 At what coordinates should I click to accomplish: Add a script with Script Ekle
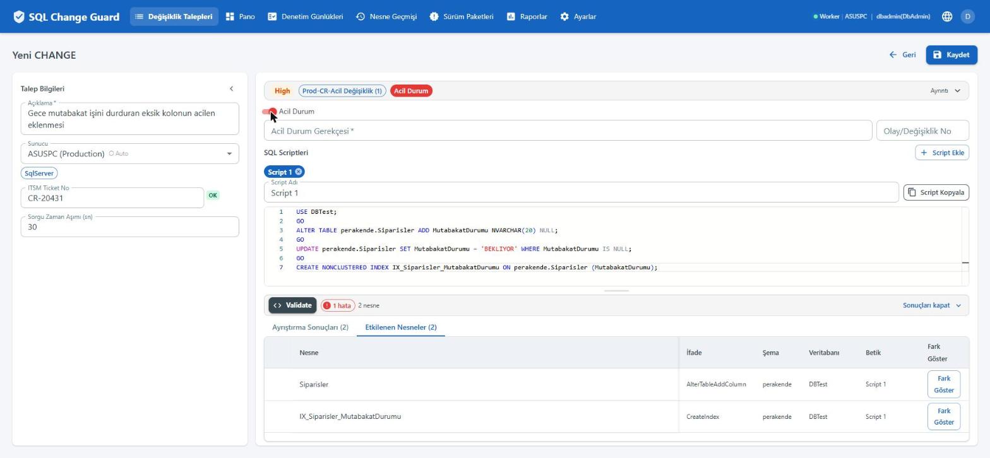[x=942, y=153]
